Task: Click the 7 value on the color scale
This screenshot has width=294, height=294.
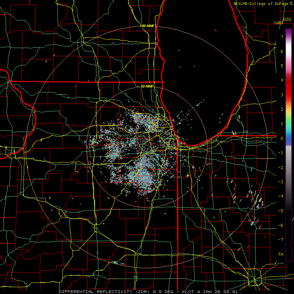Action: (x=282, y=37)
